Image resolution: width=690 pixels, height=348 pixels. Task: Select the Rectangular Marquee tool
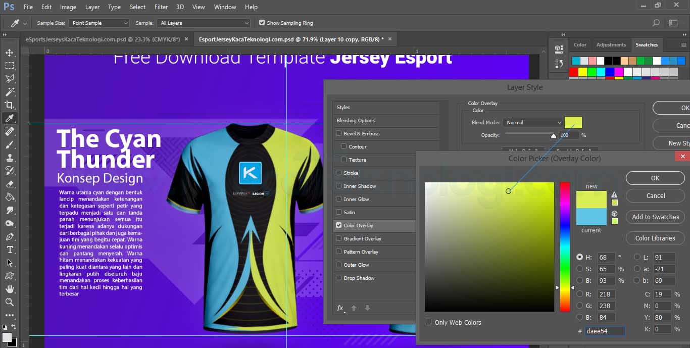[x=10, y=65]
